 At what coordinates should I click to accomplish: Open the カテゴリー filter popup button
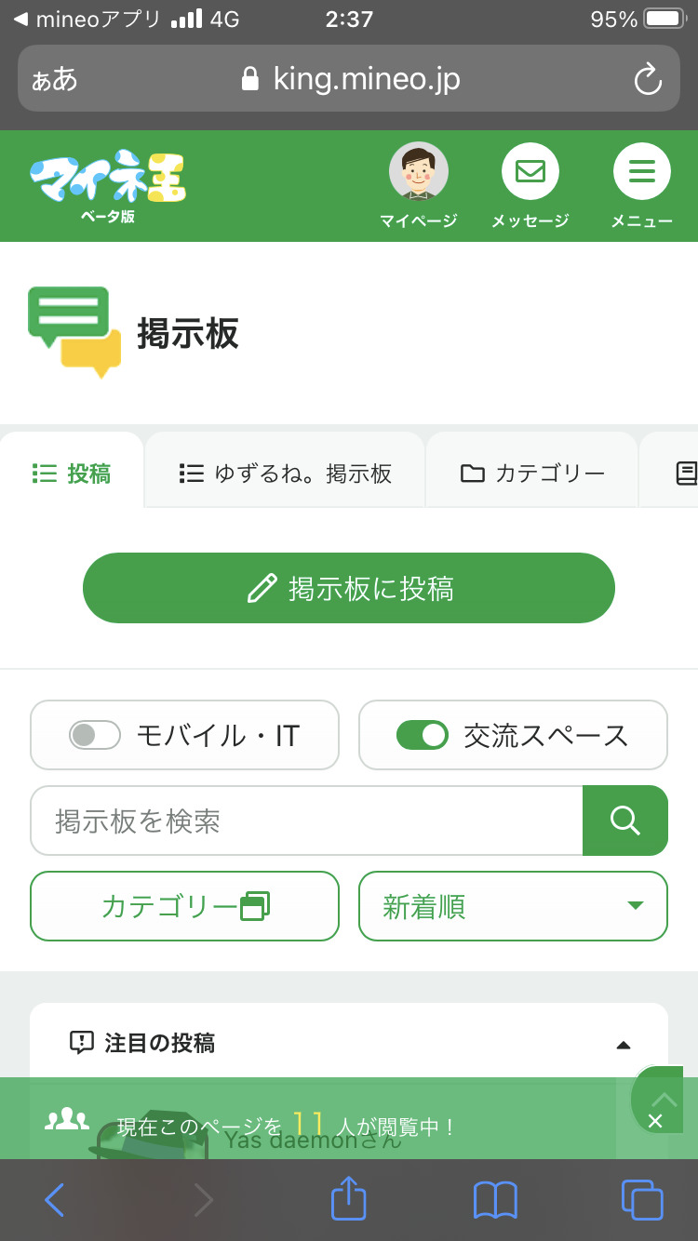click(x=184, y=906)
